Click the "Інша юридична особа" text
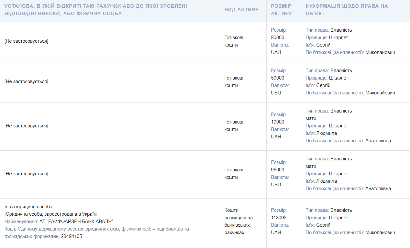The height and width of the screenshot is (248, 410). click(x=28, y=207)
